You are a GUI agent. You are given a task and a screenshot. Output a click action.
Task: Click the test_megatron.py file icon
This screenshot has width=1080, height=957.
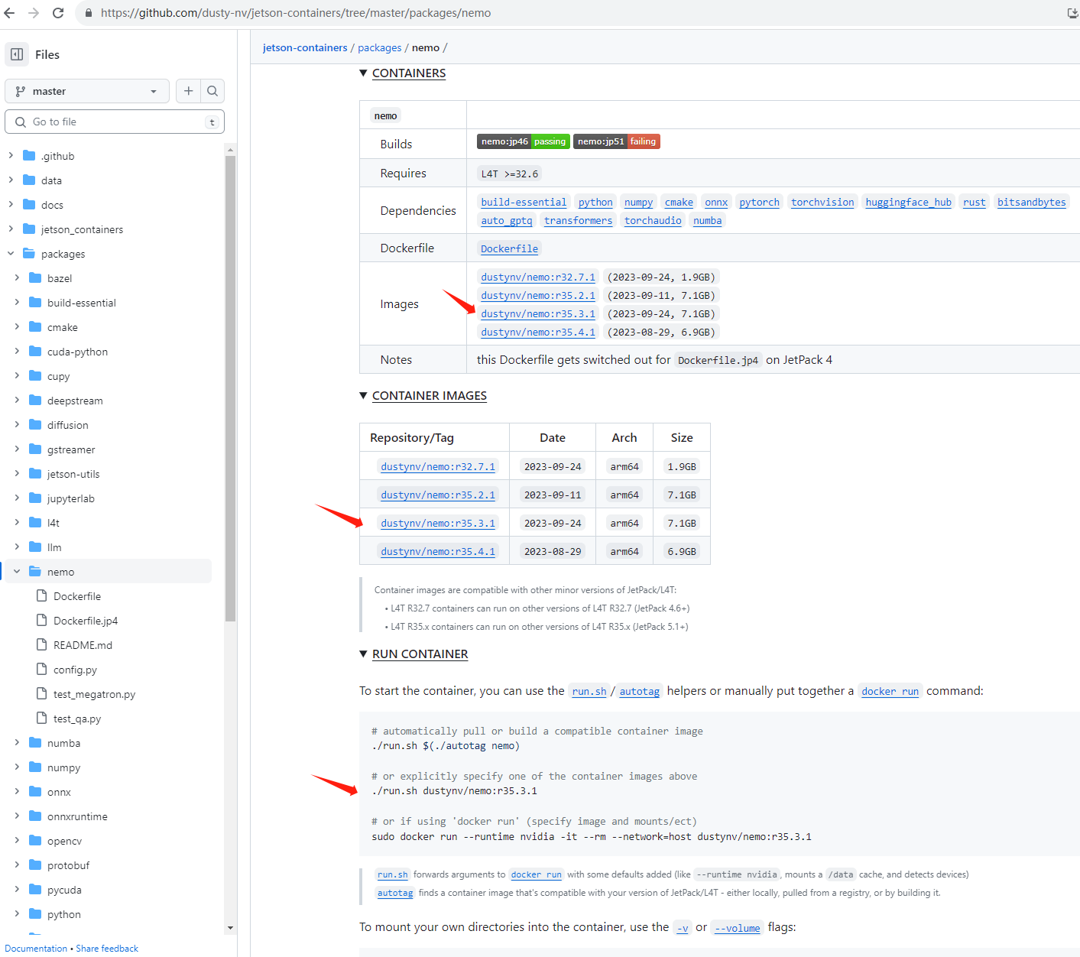point(42,693)
